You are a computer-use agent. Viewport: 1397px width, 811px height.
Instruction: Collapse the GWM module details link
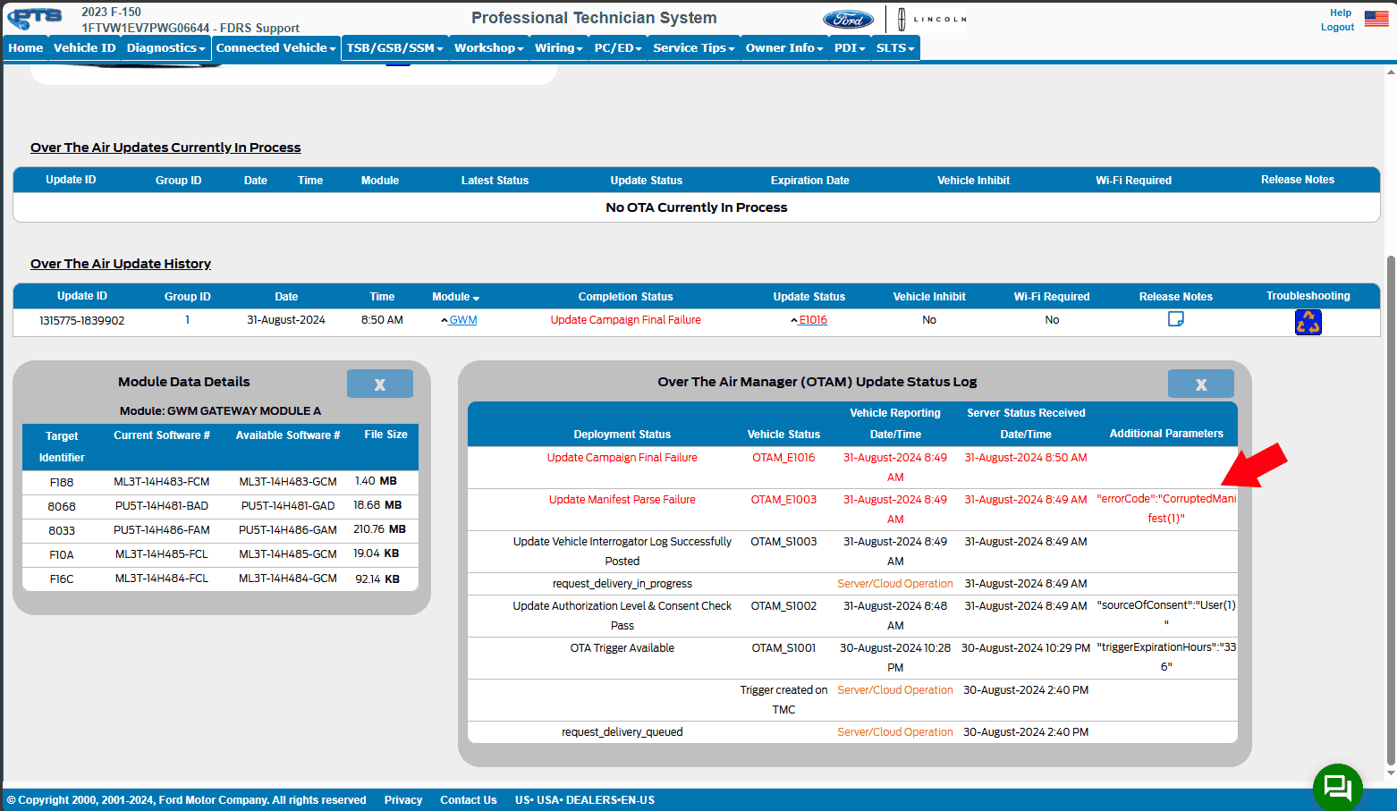pyautogui.click(x=461, y=320)
